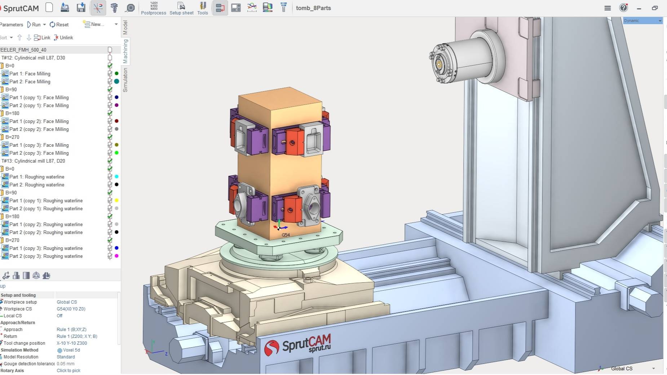
Task: Open the toolpath curve graph icon
Action: pos(252,8)
